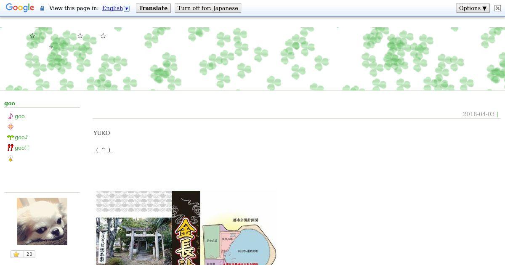This screenshot has width=505, height=265.
Task: Click the yellow star rating icon
Action: click(16, 254)
